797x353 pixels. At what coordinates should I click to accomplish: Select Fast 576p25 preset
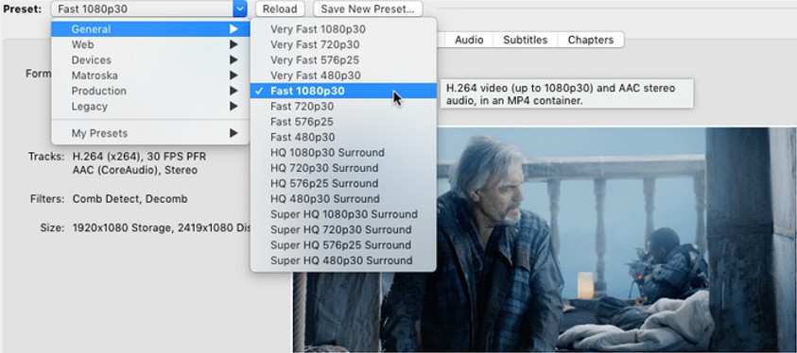(343, 122)
